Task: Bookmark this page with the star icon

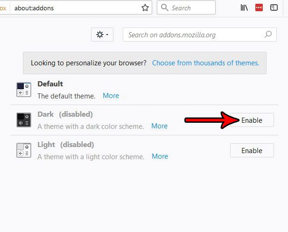Action: (x=145, y=8)
